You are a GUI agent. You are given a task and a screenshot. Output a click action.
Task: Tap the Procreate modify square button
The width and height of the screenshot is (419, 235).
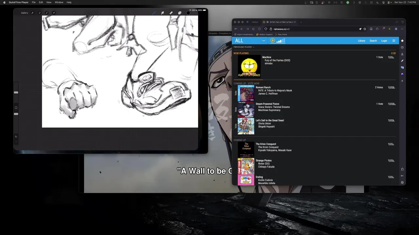click(16, 108)
